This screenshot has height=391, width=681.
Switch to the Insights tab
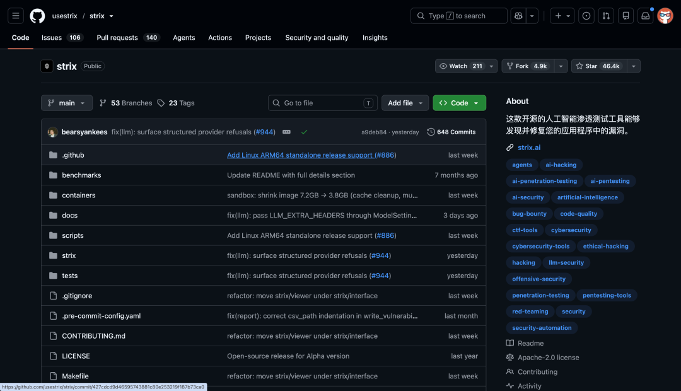(x=375, y=38)
